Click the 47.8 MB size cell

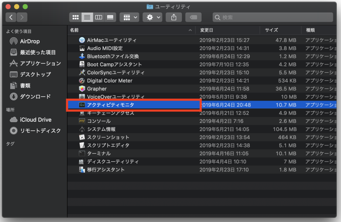pyautogui.click(x=286, y=40)
